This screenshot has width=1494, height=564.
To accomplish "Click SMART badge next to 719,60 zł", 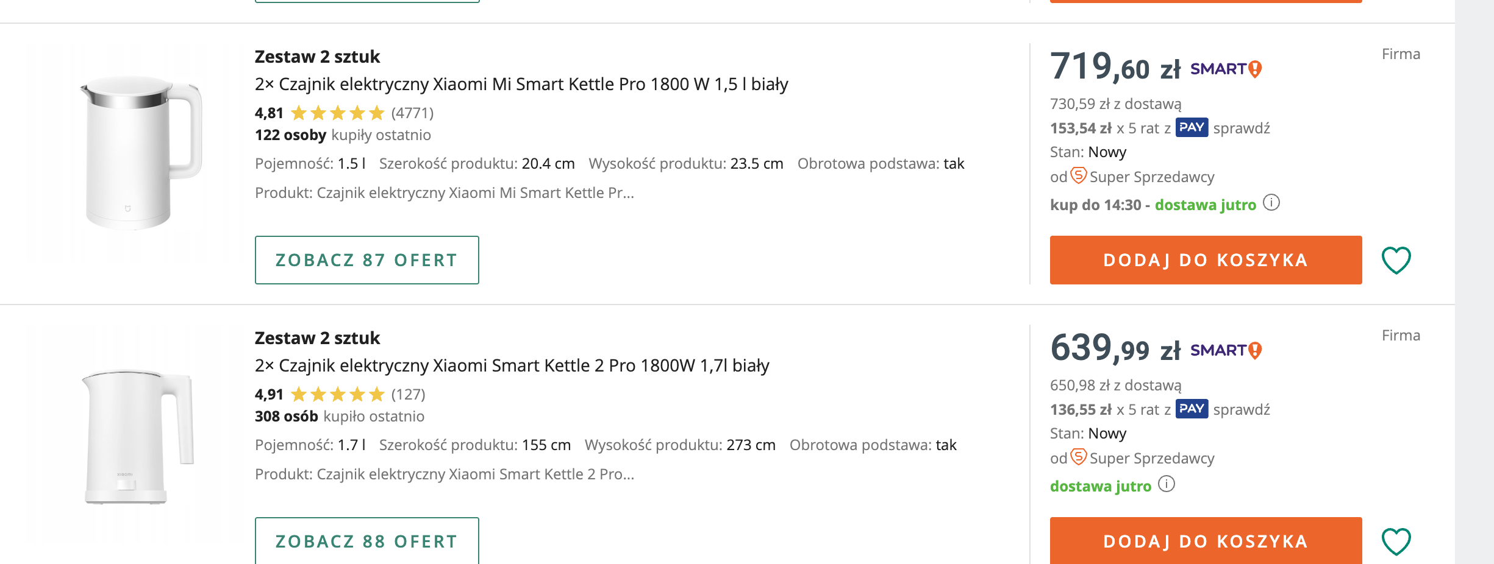I will tap(1226, 69).
